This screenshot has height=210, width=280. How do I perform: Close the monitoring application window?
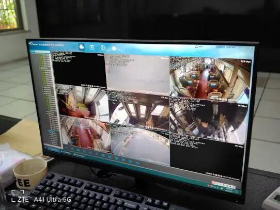[253, 49]
